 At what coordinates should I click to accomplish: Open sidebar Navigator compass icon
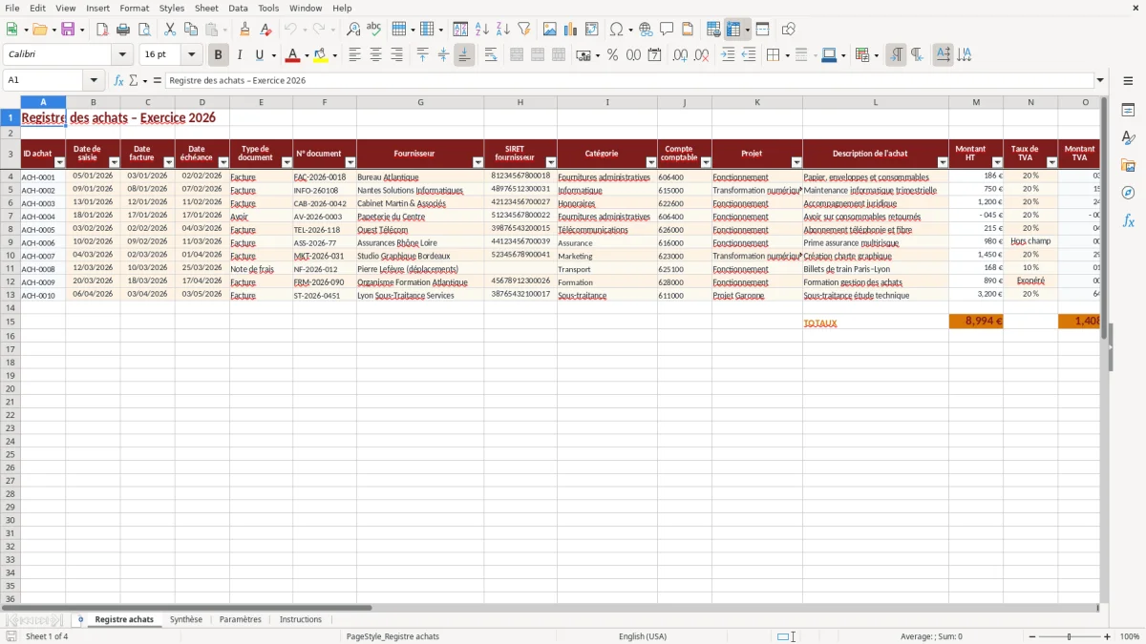pos(1128,193)
